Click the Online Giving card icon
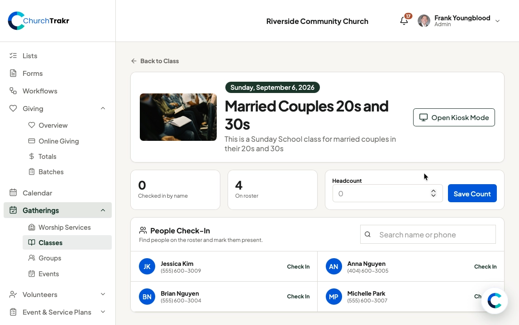 tap(31, 141)
